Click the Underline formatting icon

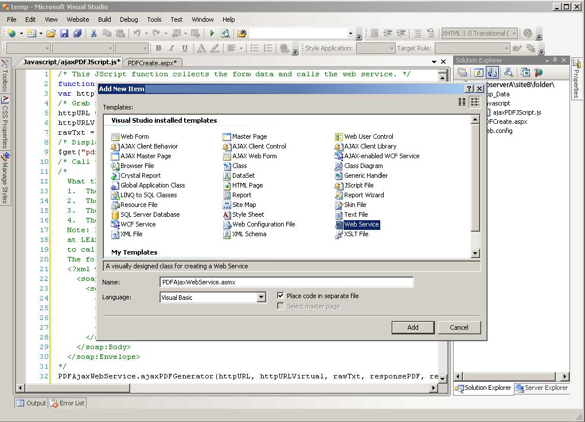click(x=185, y=48)
